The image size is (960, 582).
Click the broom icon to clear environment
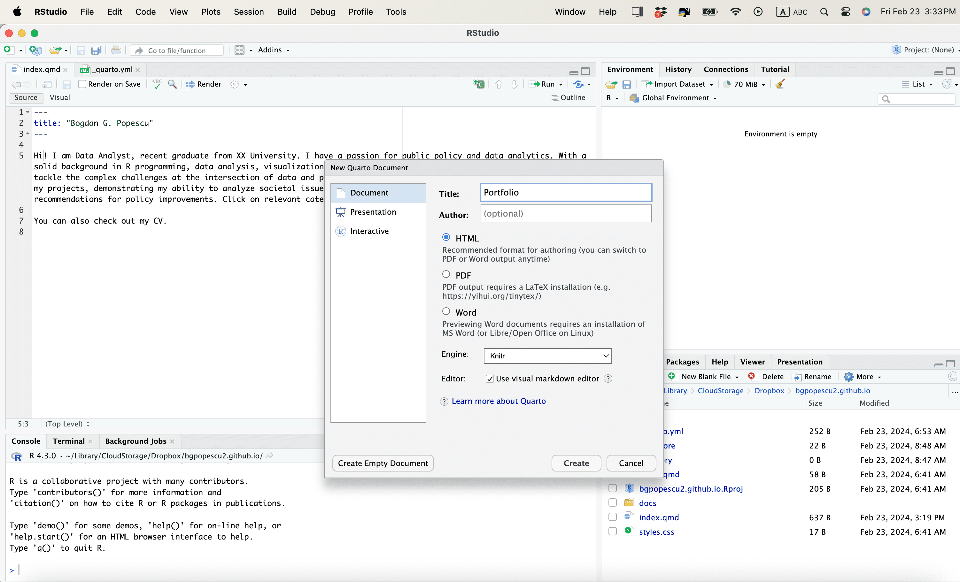point(780,84)
